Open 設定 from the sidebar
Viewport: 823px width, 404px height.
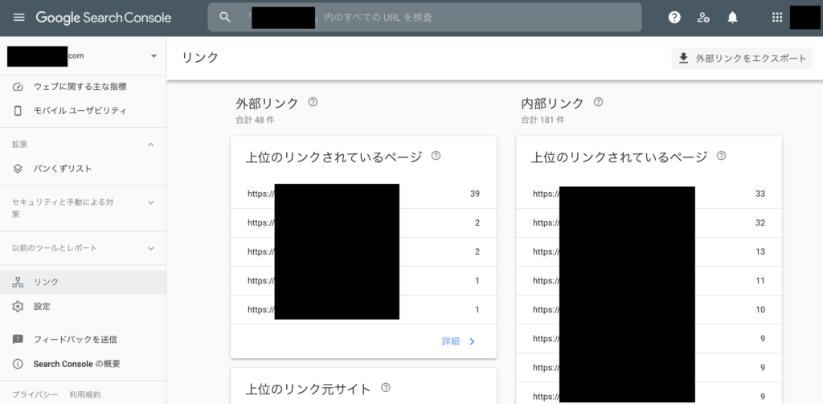pos(42,307)
